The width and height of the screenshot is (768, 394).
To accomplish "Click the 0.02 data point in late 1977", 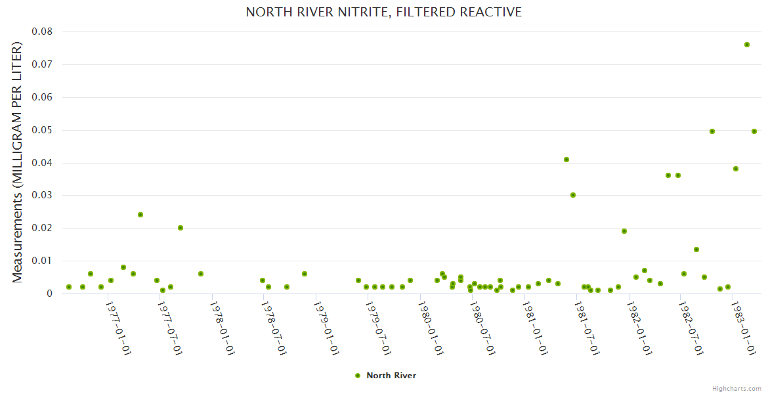I will 181,228.
